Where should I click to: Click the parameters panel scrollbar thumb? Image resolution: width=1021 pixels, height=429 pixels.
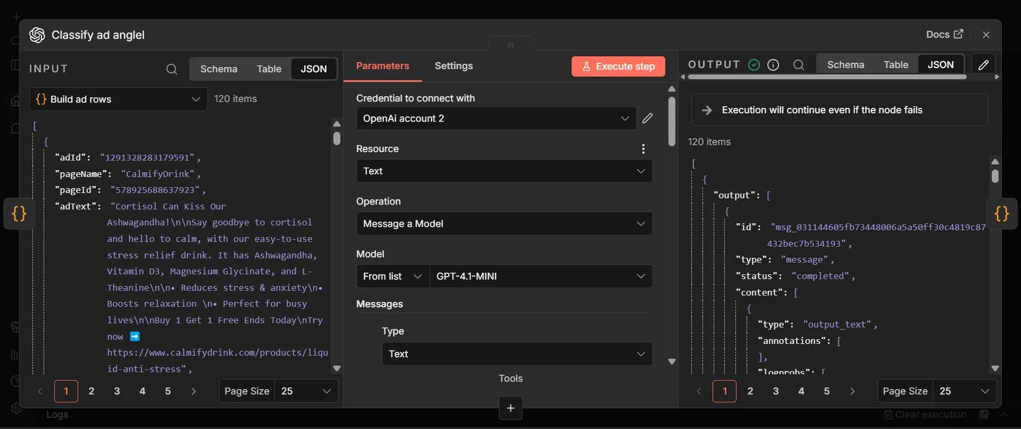click(x=672, y=121)
